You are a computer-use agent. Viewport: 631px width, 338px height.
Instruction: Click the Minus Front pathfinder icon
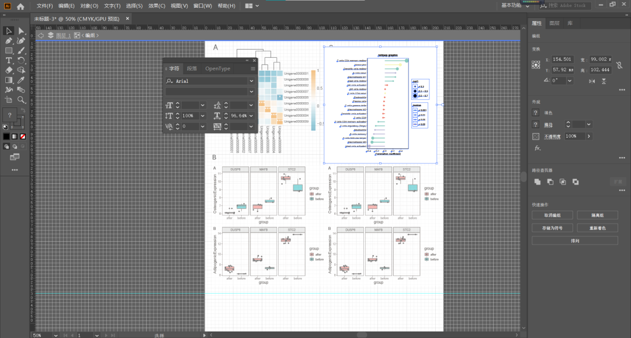(x=550, y=182)
